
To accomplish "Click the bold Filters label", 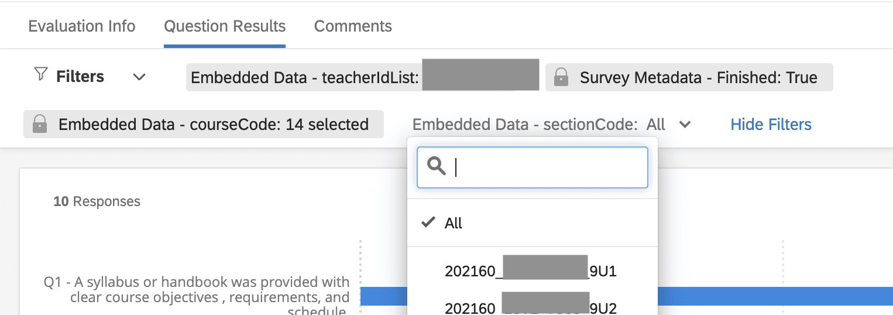I will tap(80, 77).
